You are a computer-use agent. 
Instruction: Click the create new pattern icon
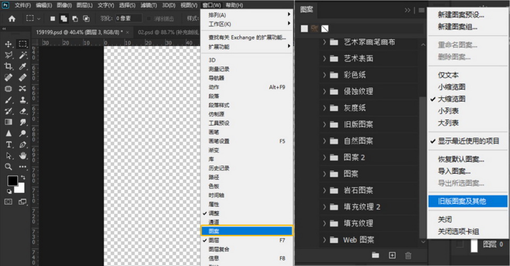tap(393, 255)
